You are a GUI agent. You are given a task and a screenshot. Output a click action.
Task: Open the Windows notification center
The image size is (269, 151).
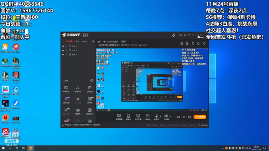click(x=264, y=148)
